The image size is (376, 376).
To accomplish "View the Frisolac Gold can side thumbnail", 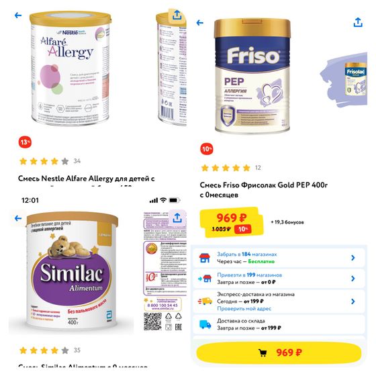I will [356, 79].
